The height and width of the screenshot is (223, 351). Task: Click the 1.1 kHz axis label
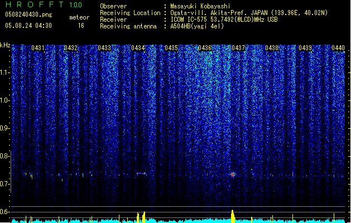[x=5, y=72]
